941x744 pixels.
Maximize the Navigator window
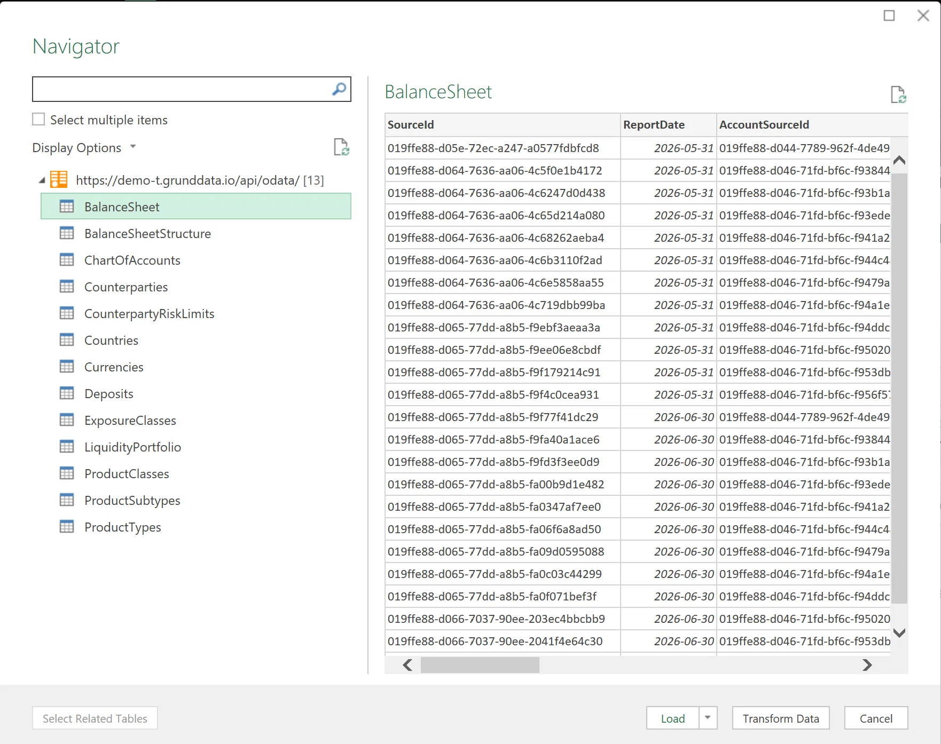tap(889, 15)
